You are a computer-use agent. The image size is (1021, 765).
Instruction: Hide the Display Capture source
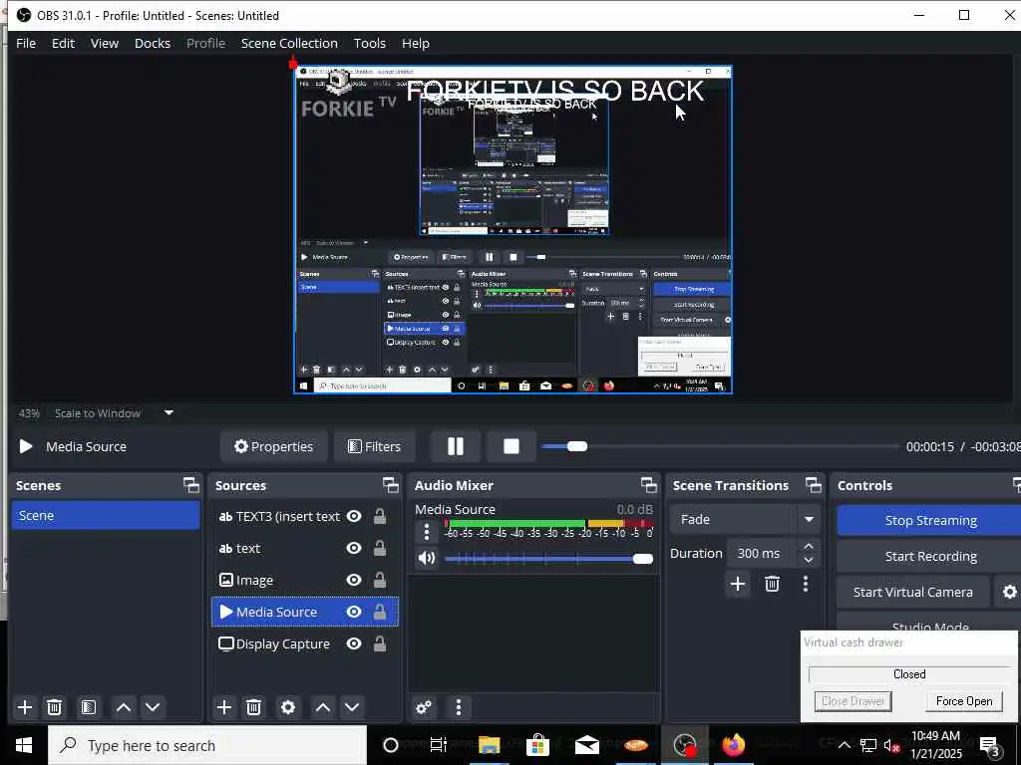(x=354, y=643)
